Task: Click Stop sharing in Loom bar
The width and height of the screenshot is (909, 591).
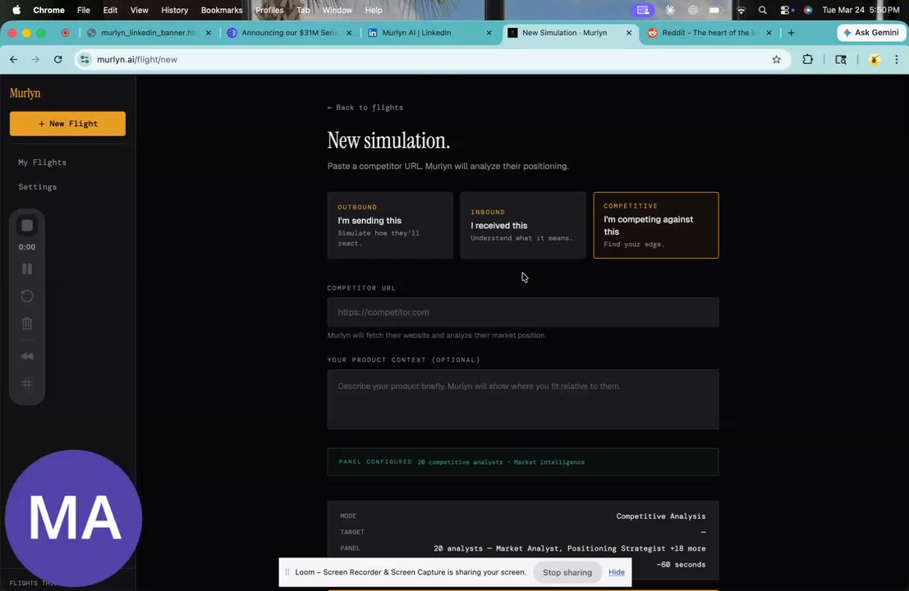Action: click(x=567, y=572)
